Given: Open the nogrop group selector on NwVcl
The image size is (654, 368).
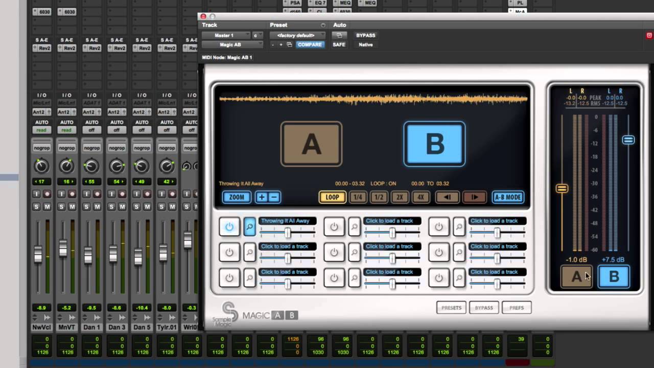Looking at the screenshot, I should [x=41, y=148].
